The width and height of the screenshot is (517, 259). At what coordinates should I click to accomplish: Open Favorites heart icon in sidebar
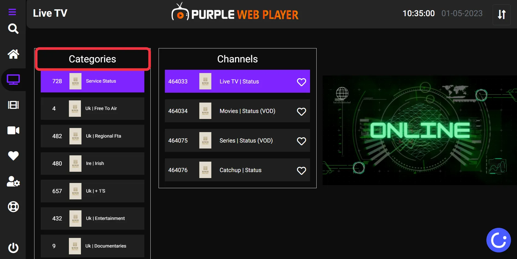tap(13, 156)
